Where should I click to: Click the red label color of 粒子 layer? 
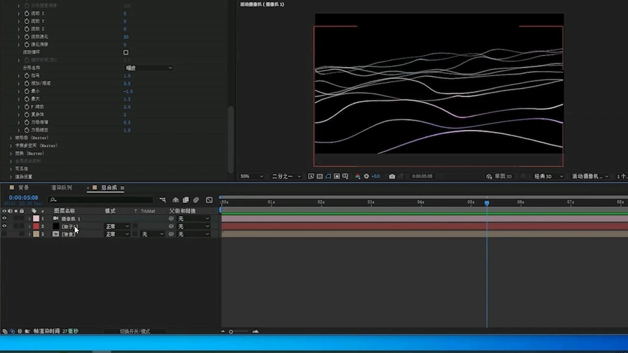pos(36,227)
